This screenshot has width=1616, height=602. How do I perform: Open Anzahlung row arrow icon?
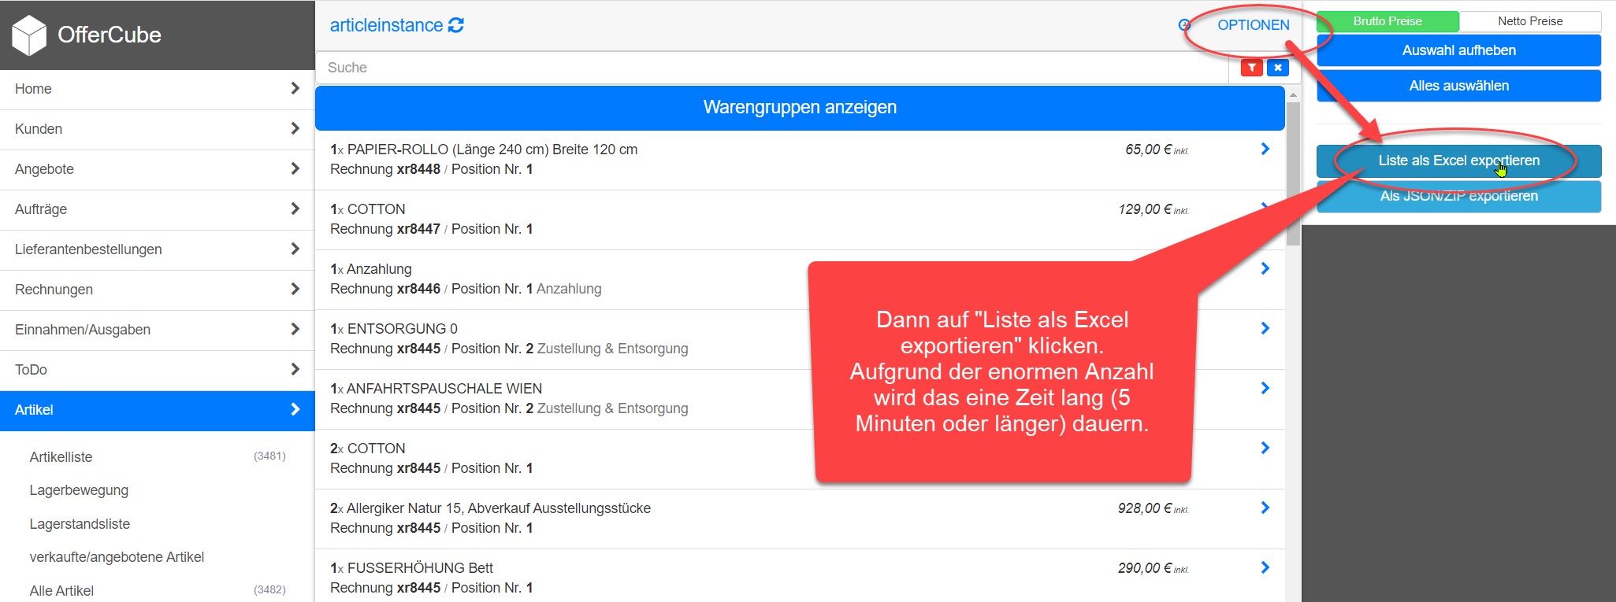coord(1265,268)
